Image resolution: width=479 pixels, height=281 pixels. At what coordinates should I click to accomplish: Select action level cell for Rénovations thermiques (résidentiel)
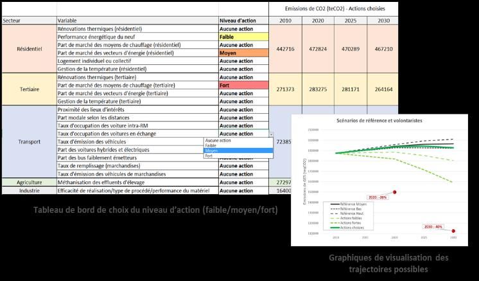pyautogui.click(x=242, y=30)
